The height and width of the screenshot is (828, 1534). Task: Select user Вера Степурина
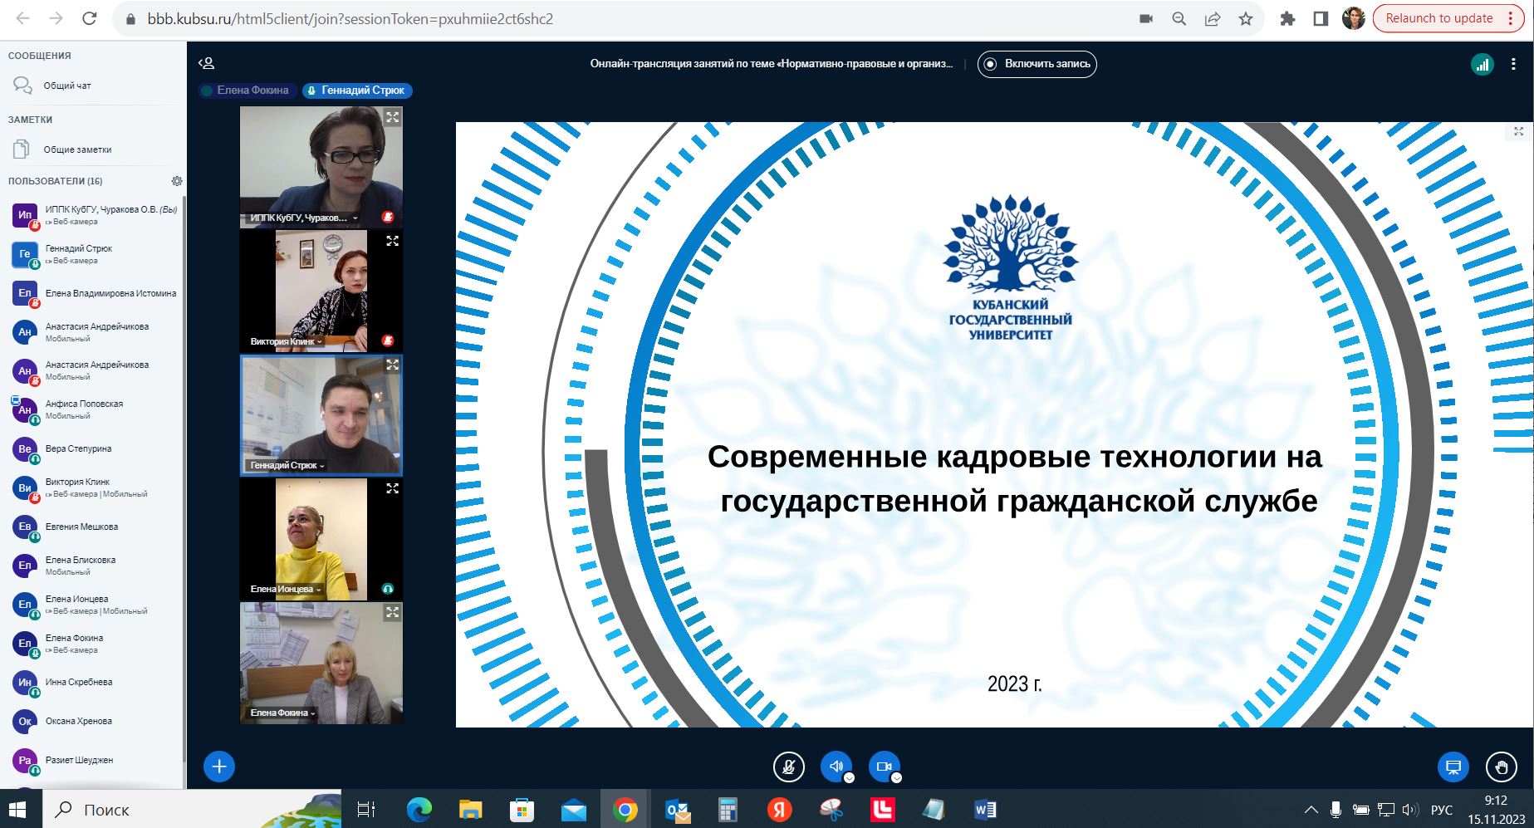tap(93, 448)
